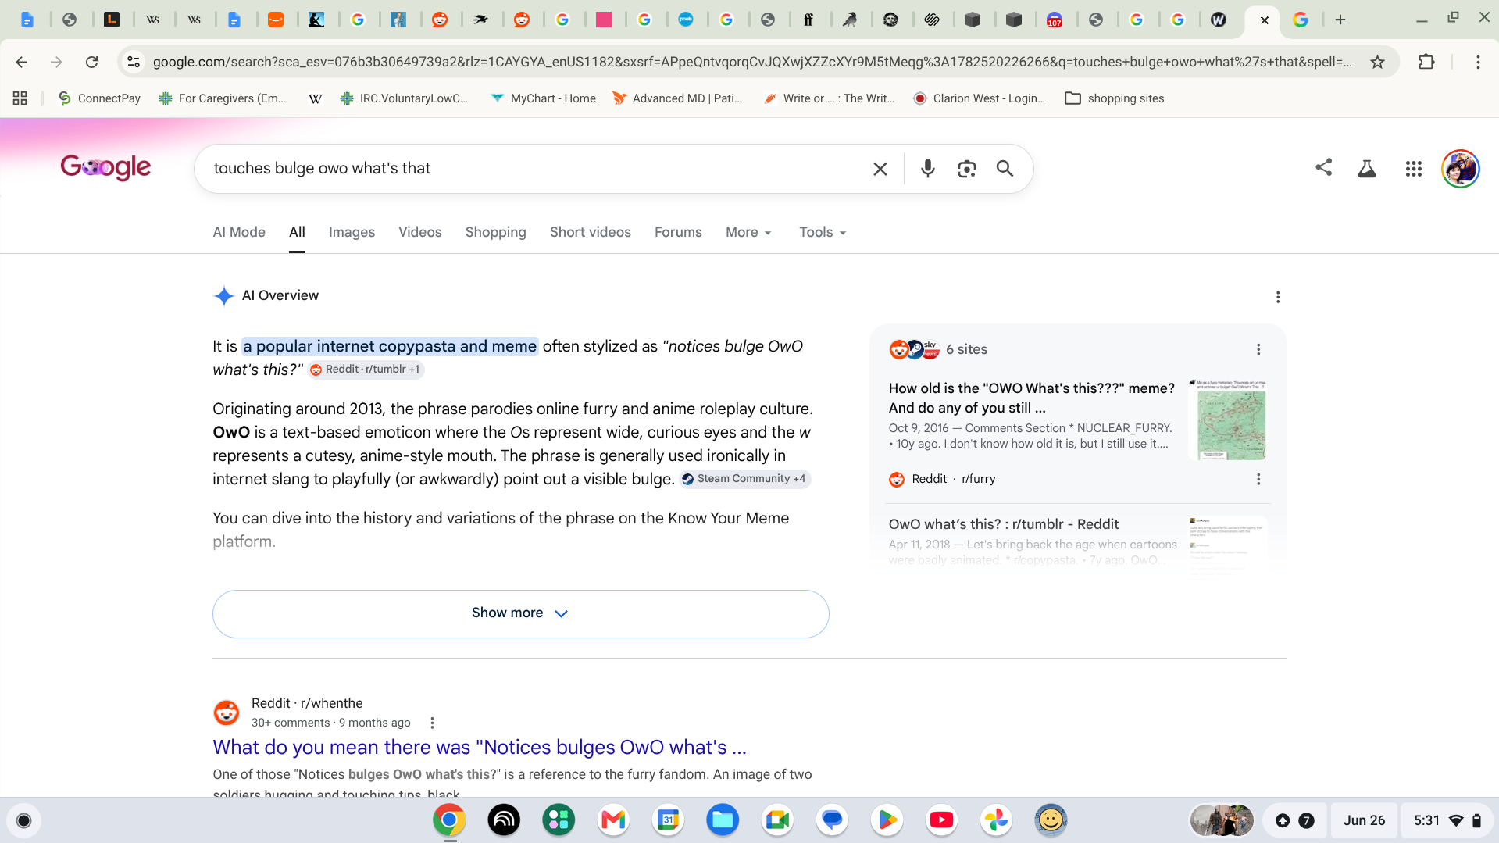Screen dimensions: 1499x843
Task: Share the search results page
Action: coord(1323,167)
